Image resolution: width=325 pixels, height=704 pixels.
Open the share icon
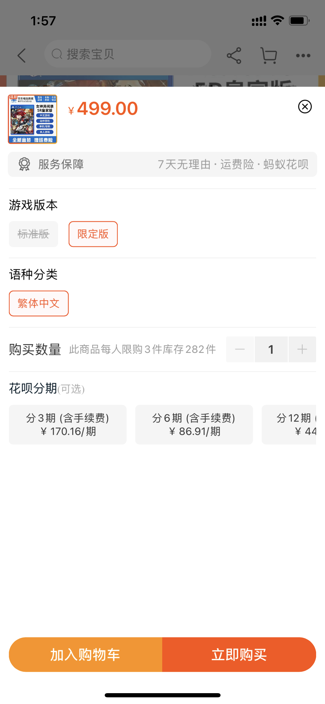(234, 55)
